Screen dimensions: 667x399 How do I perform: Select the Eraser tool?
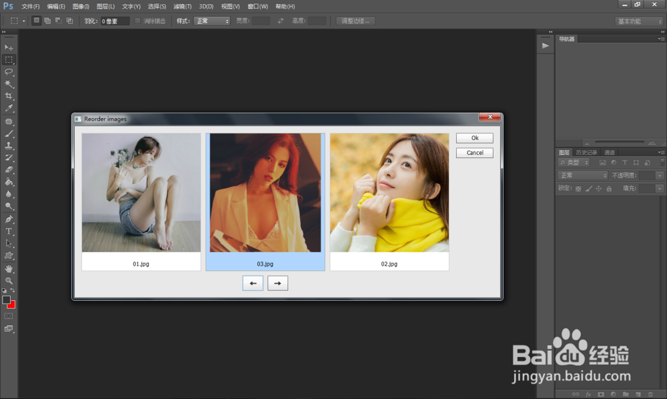(x=9, y=169)
